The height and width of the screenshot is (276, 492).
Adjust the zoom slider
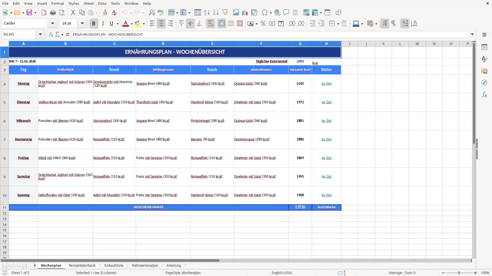tap(459, 273)
